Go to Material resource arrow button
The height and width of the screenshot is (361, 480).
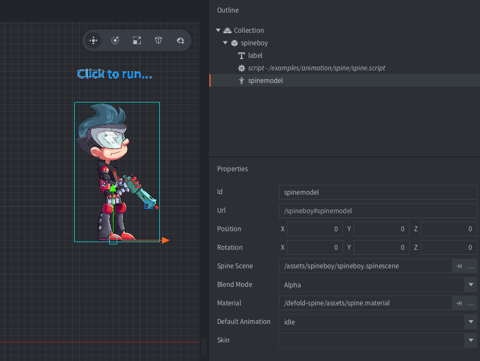459,303
